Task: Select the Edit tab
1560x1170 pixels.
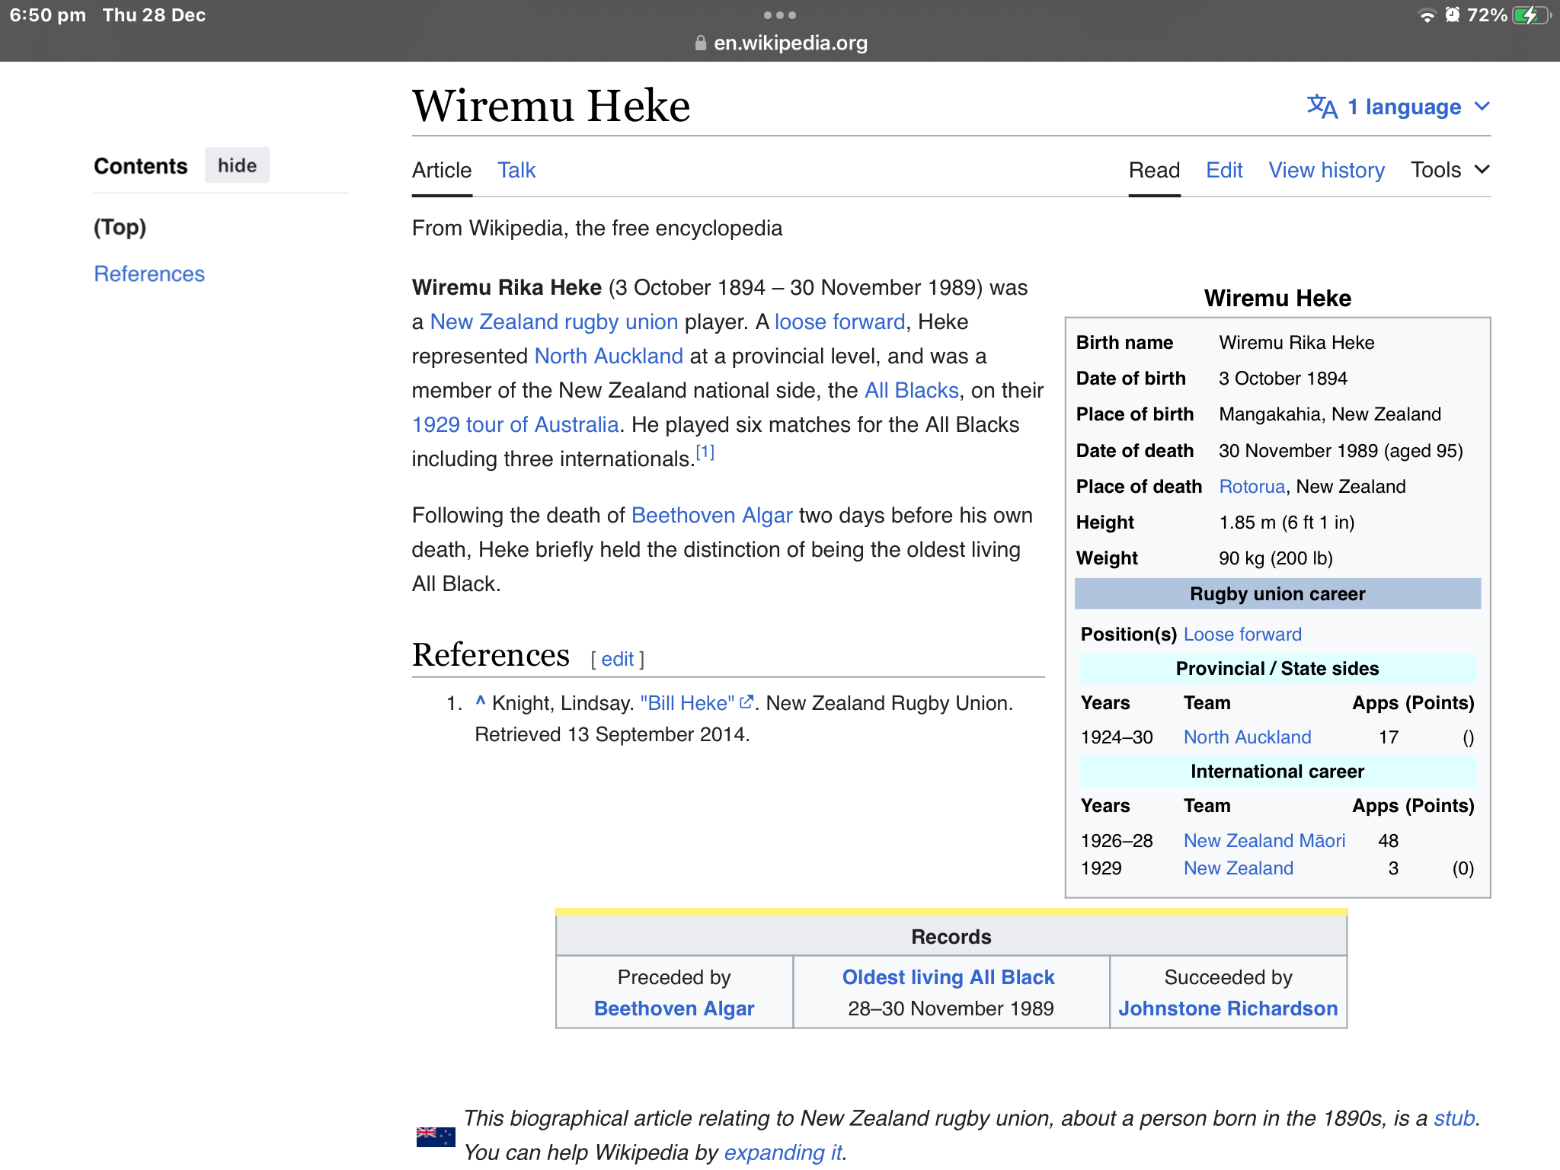Action: [1224, 170]
